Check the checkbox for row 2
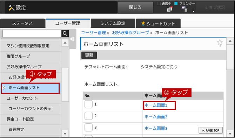Screen dimensions: 235x138 88,116
